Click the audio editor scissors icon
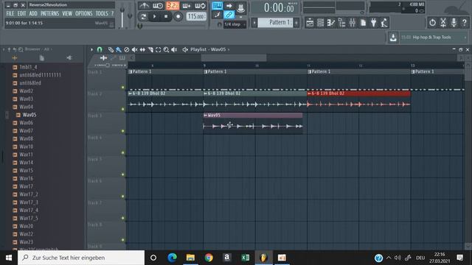 click(443, 23)
